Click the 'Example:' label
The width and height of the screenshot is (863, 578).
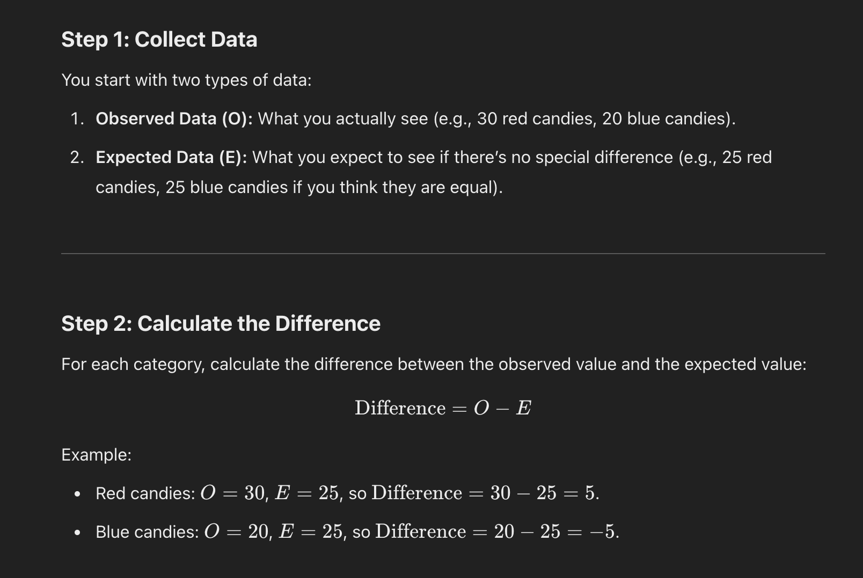click(x=97, y=455)
